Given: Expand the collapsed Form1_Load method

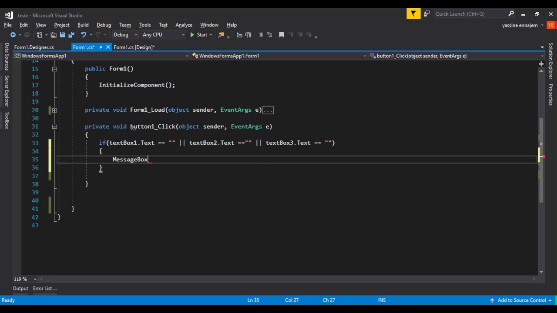Looking at the screenshot, I should [x=54, y=110].
